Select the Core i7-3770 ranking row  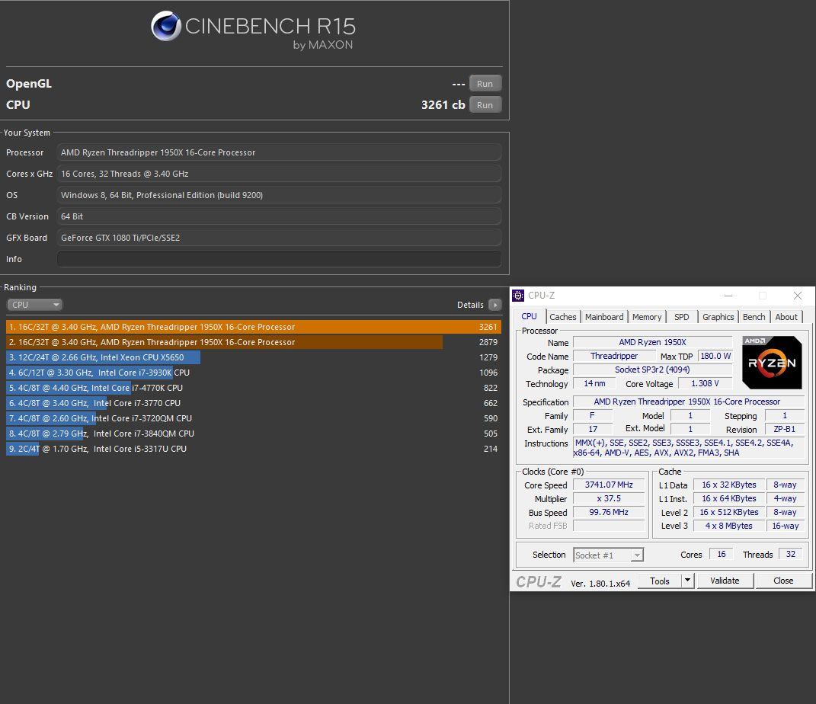tap(254, 403)
